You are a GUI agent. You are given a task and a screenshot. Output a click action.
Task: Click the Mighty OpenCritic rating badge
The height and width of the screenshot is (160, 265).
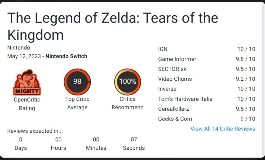point(27,82)
